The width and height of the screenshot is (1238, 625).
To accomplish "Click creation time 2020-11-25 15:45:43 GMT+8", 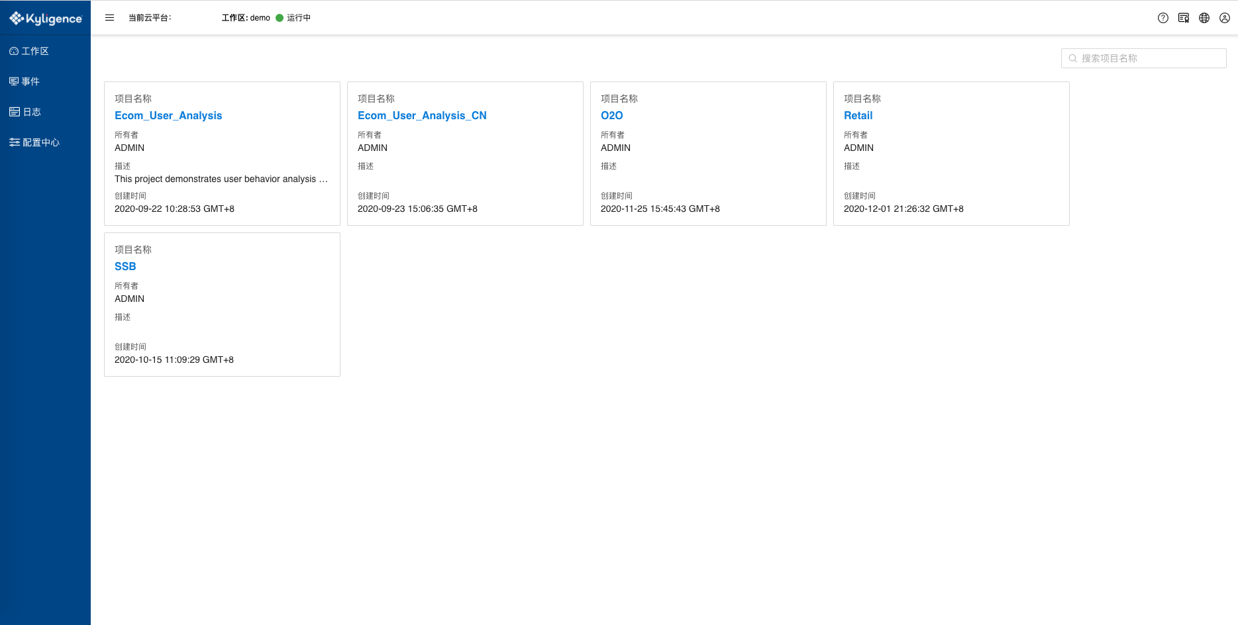I will [660, 209].
